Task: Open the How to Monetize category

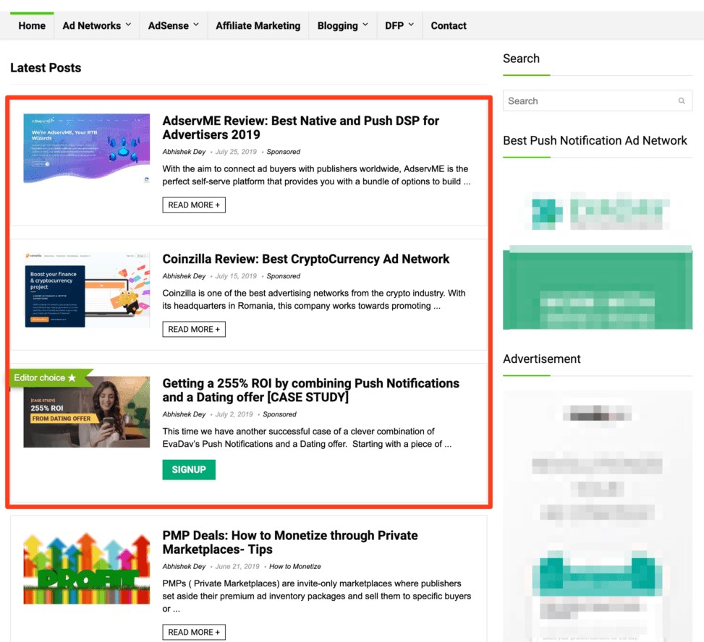Action: (295, 566)
